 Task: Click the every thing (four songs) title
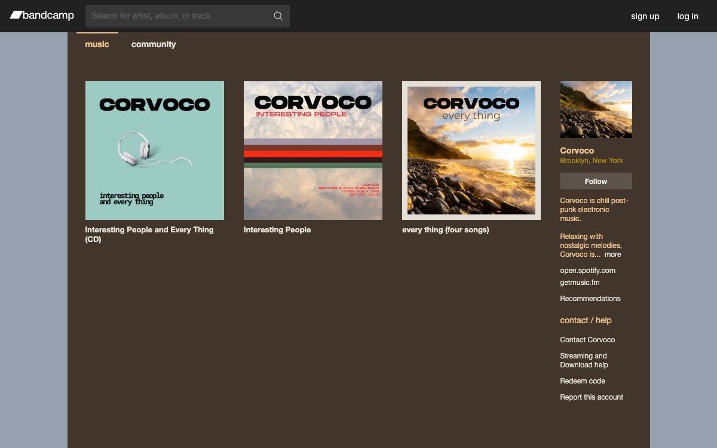pos(446,229)
